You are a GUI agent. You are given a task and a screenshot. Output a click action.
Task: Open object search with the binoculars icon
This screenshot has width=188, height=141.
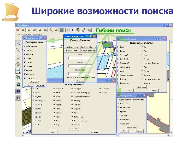pyautogui.click(x=45, y=30)
